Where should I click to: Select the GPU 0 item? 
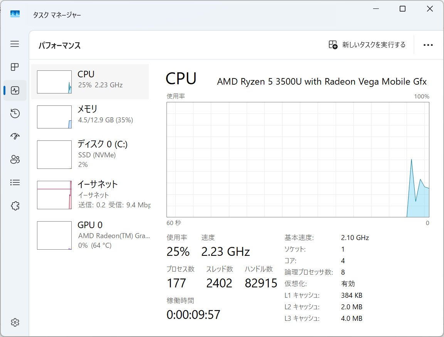pos(90,235)
